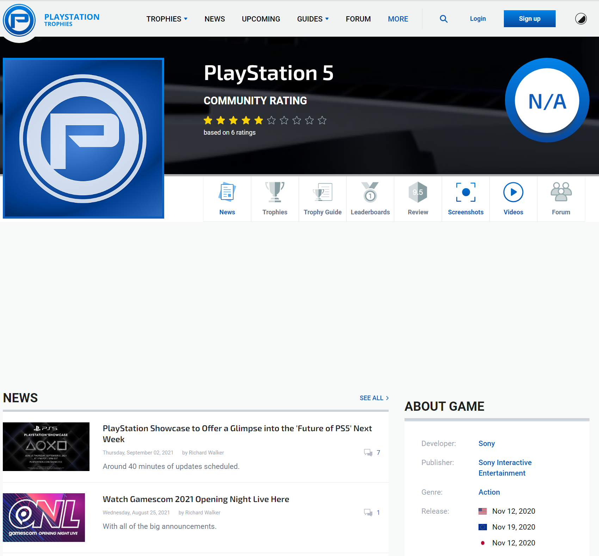This screenshot has width=599, height=556.
Task: Open the Watch Gamescom 2021 article headline
Action: pyautogui.click(x=196, y=499)
